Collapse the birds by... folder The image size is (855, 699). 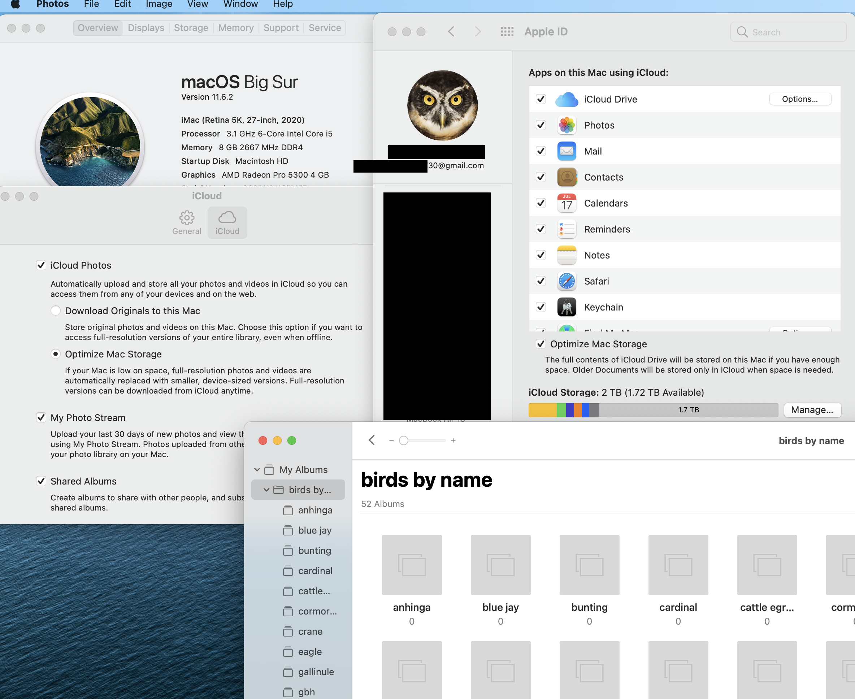(266, 490)
